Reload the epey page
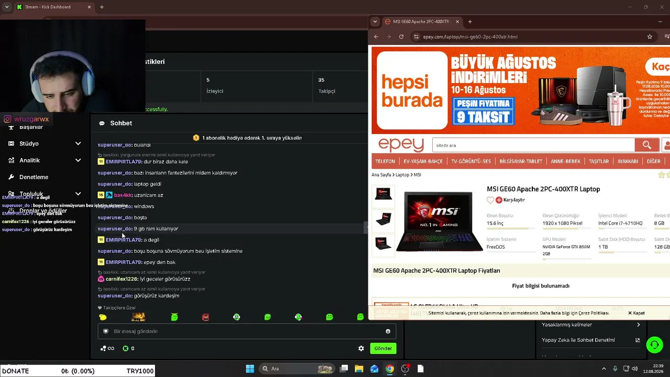Viewport: 670px width, 377px height. coord(401,37)
